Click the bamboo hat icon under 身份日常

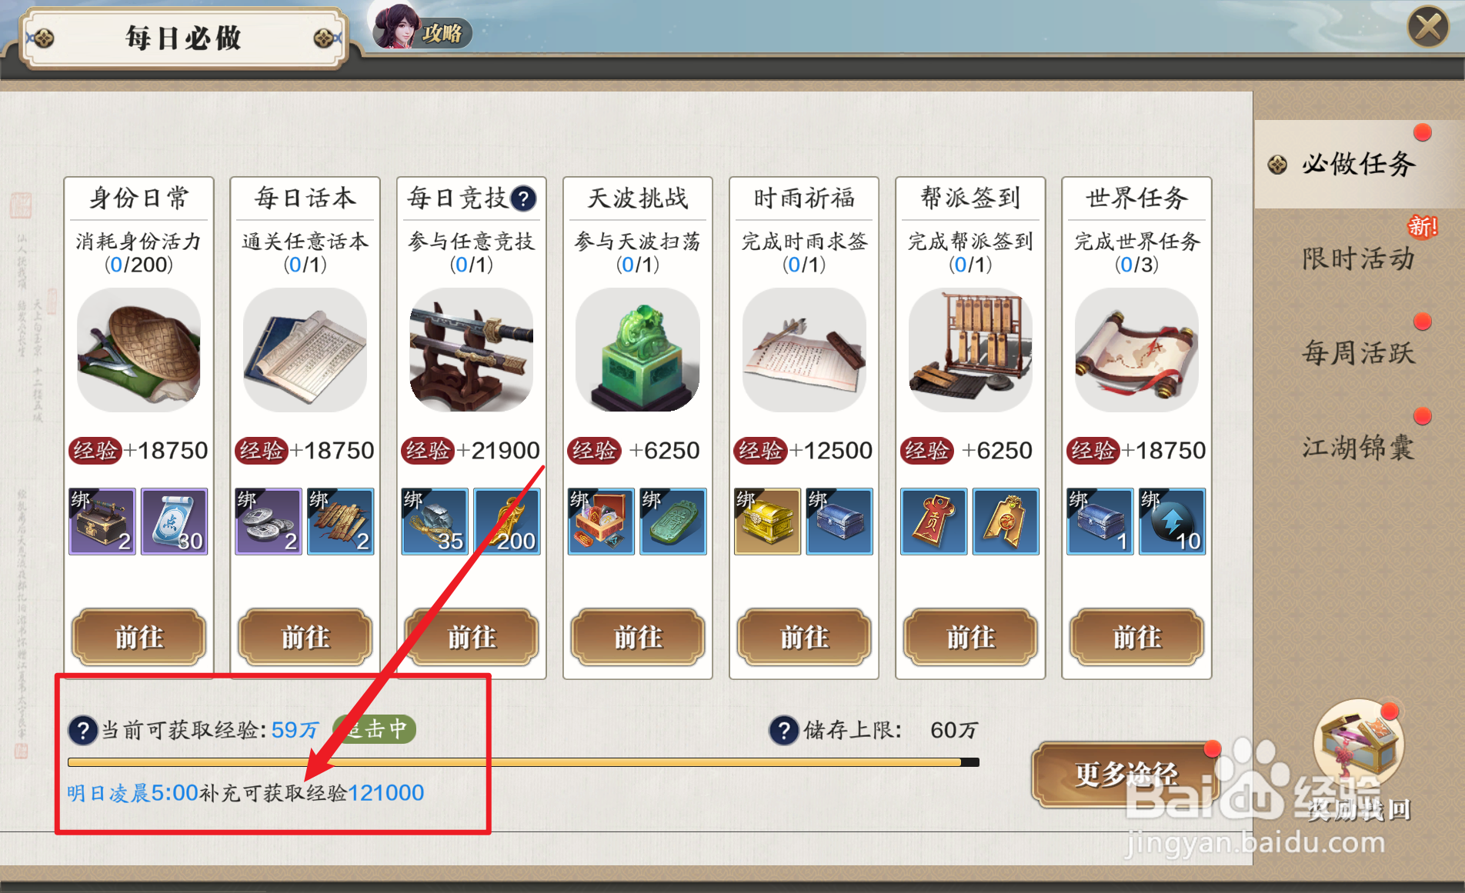pyautogui.click(x=139, y=349)
